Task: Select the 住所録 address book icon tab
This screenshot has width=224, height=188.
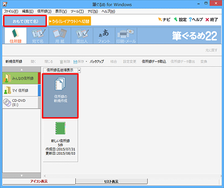Action: pyautogui.click(x=16, y=36)
